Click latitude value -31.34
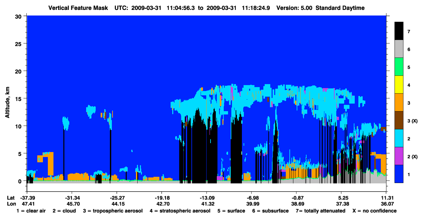 click(x=72, y=198)
